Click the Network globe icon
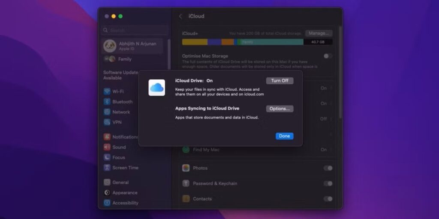This screenshot has width=439, height=219. click(x=107, y=112)
